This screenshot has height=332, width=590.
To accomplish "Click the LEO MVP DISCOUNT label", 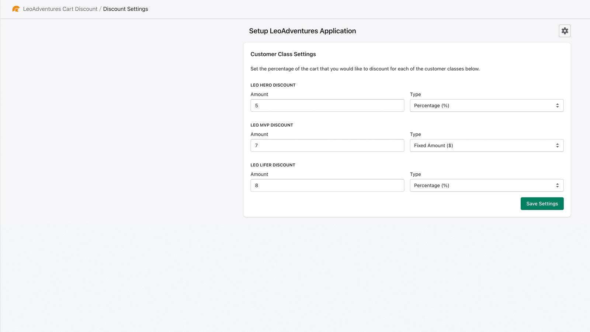I will coord(272,125).
